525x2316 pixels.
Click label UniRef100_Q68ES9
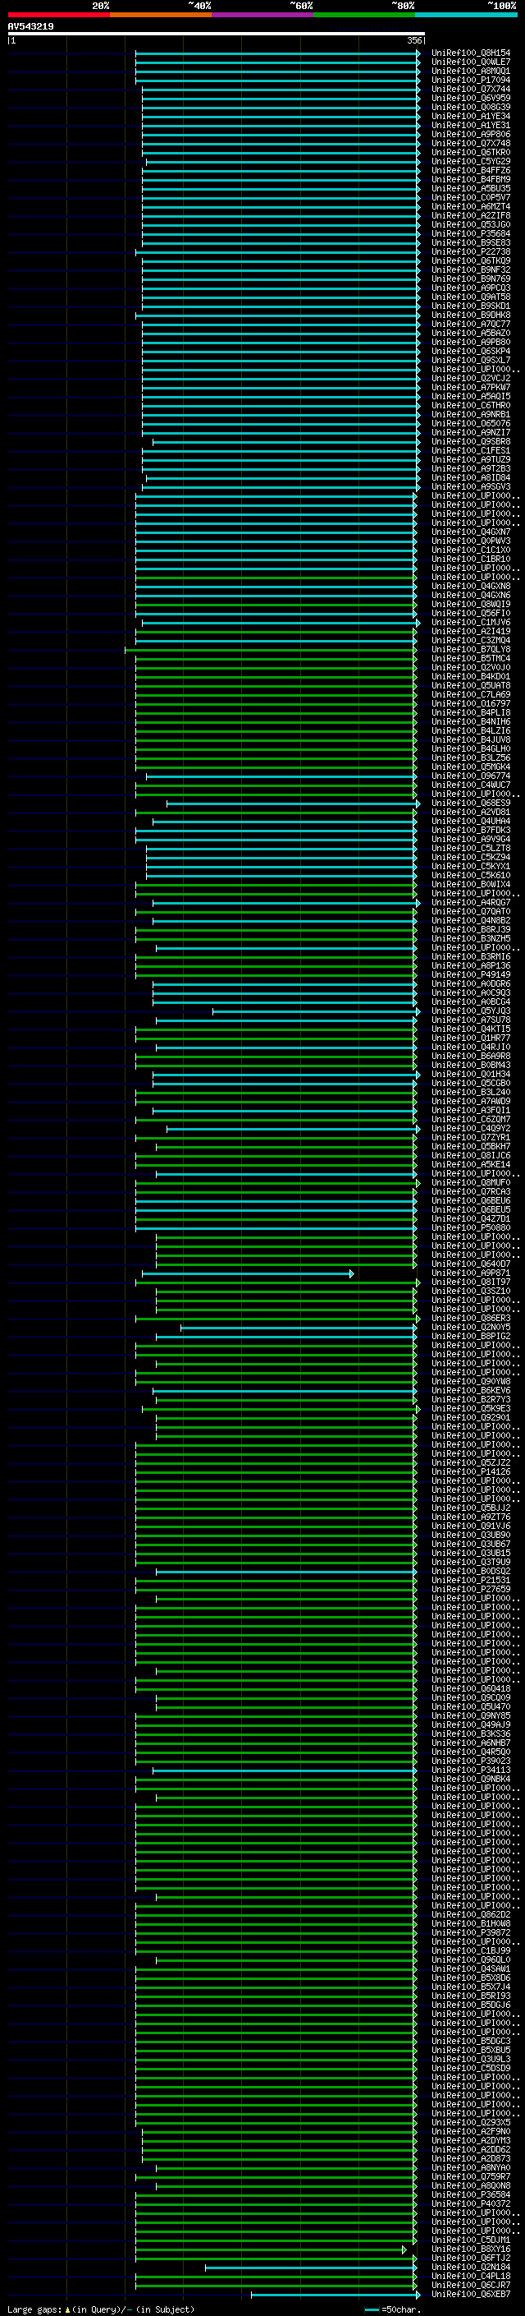[470, 803]
